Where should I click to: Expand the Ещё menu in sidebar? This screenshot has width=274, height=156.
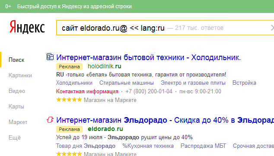pyautogui.click(x=15, y=138)
